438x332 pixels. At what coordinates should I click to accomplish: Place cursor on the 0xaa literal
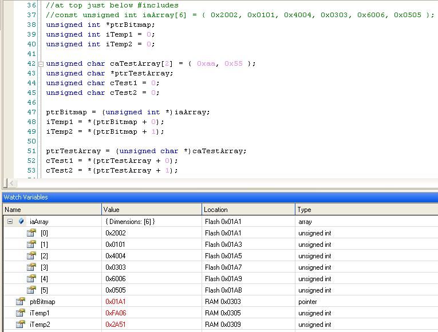(x=206, y=63)
